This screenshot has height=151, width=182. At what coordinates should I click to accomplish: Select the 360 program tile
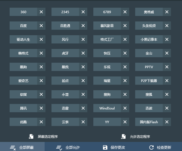coord(23,12)
